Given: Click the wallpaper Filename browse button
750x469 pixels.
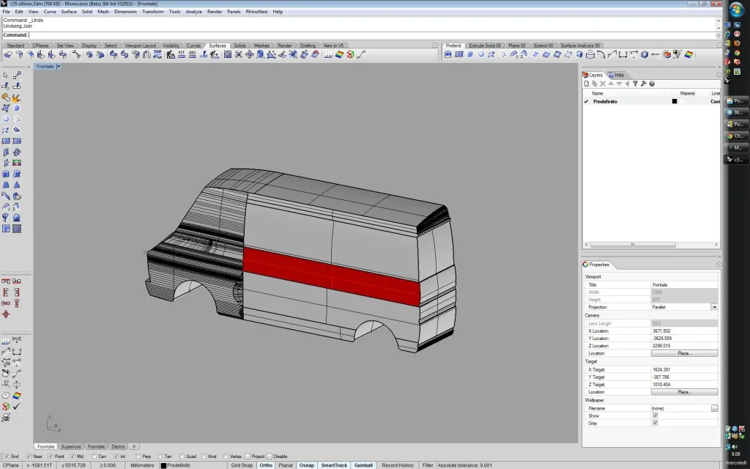Looking at the screenshot, I should (x=714, y=408).
